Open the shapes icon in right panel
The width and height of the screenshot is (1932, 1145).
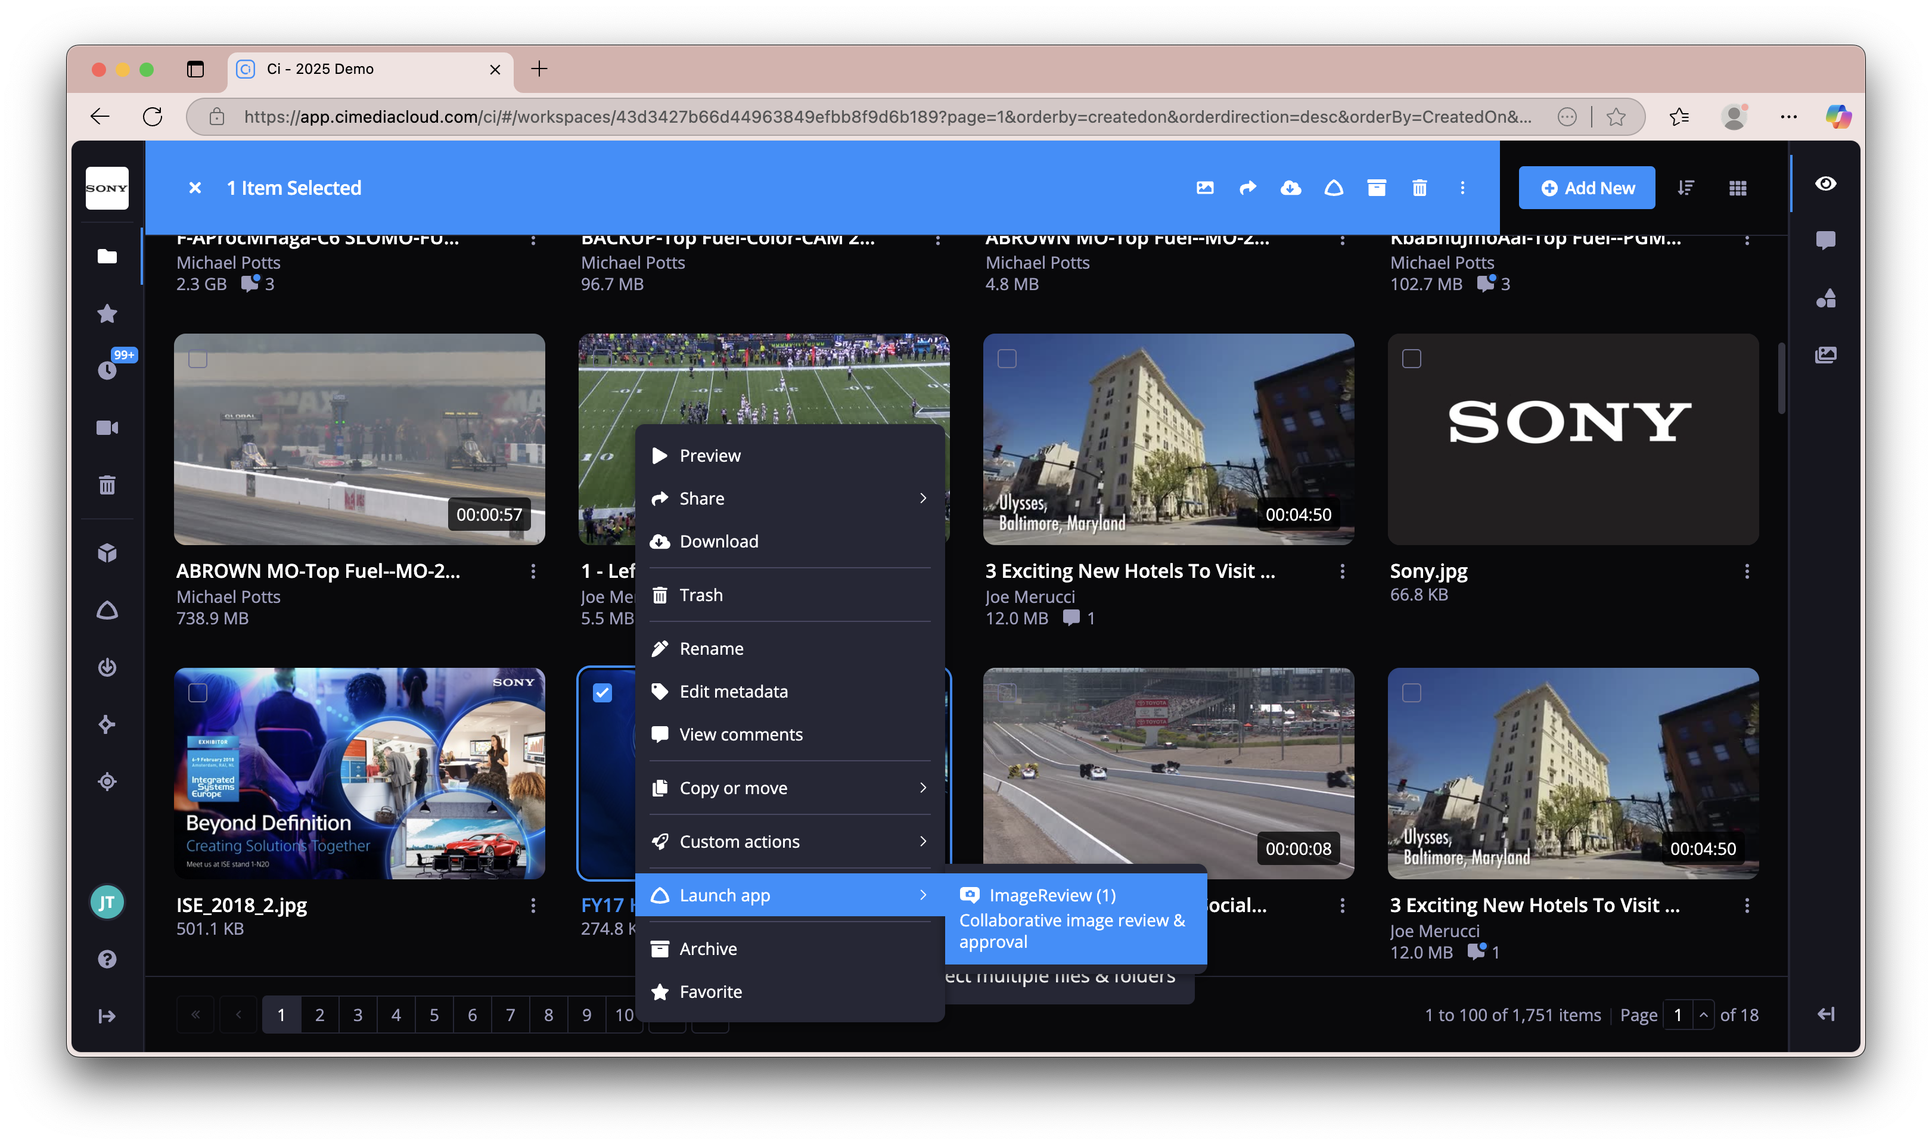point(1825,298)
